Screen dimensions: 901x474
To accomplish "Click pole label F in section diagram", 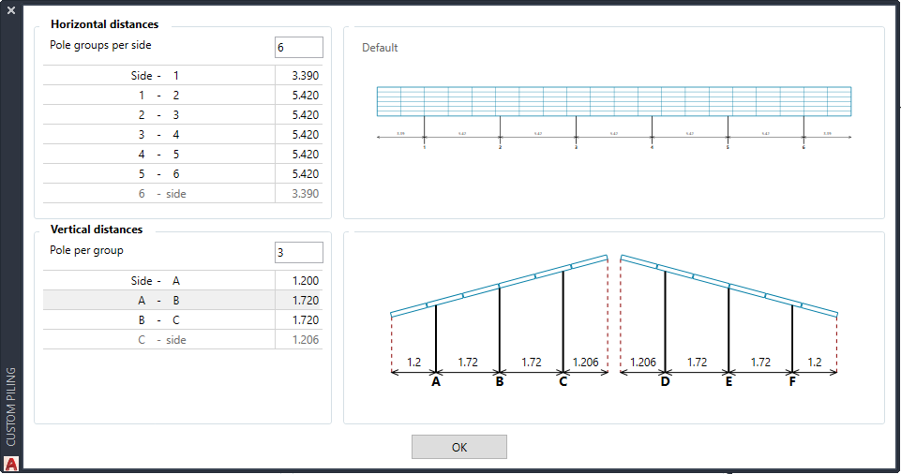I will tap(792, 382).
